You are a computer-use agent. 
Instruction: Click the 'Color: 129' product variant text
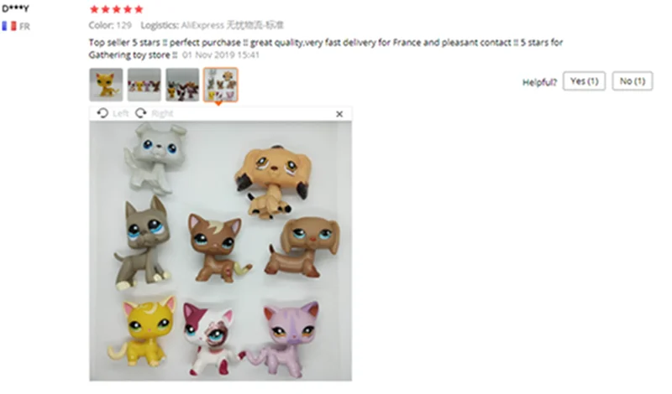(110, 25)
